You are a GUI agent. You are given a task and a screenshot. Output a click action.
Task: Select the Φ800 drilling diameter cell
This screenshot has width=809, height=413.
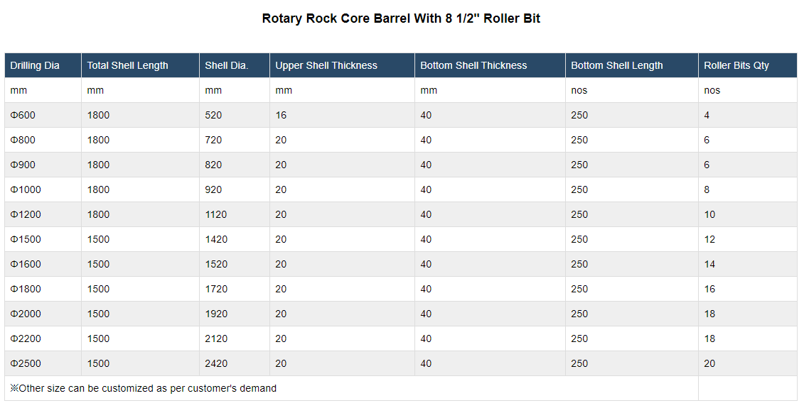click(x=43, y=140)
